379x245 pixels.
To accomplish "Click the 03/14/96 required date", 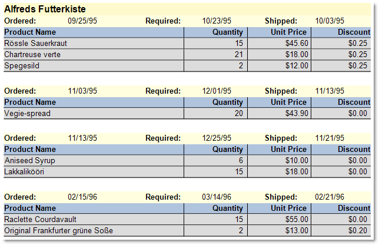I will tap(217, 197).
